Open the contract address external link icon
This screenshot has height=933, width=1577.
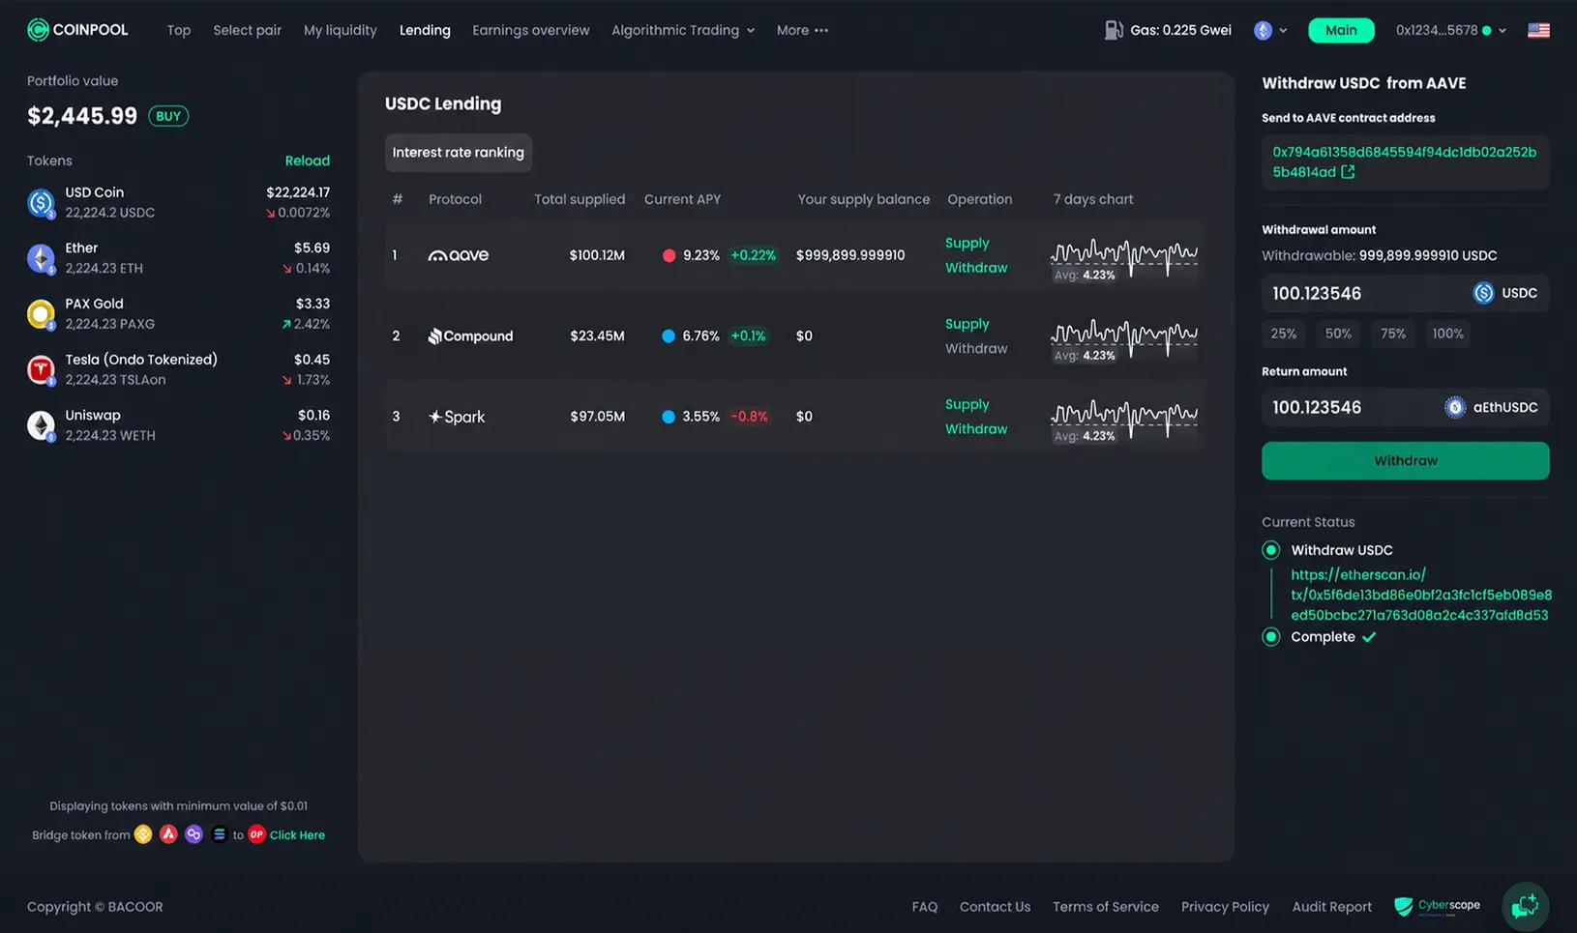(1348, 172)
